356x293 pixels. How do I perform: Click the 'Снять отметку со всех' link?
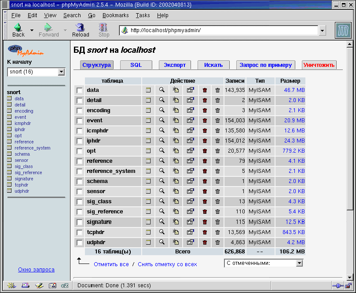(x=167, y=264)
